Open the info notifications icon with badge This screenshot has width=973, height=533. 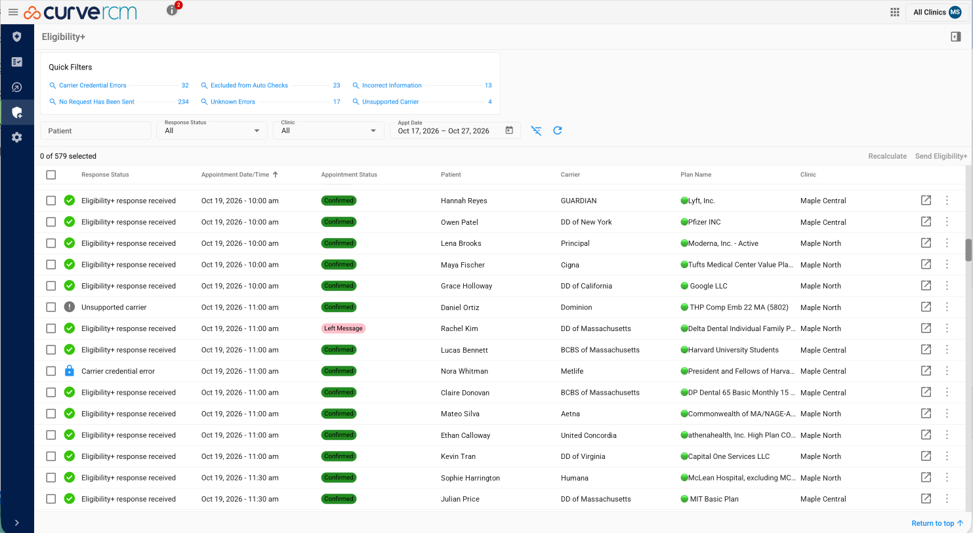pos(173,10)
